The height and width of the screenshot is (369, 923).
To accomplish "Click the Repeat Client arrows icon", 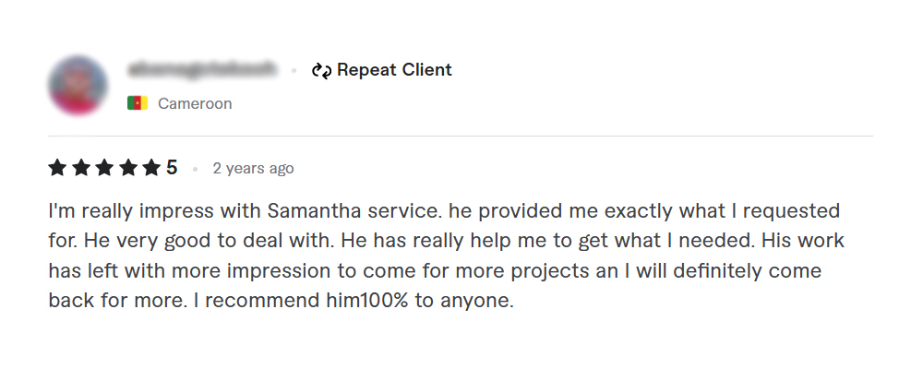I will (x=321, y=70).
